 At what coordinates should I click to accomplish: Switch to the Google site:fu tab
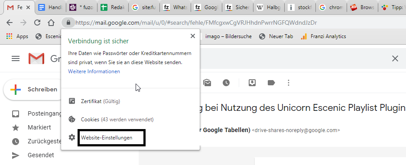[144, 7]
